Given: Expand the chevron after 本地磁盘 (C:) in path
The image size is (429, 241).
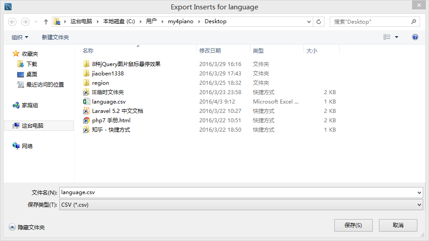Looking at the screenshot, I should point(141,21).
